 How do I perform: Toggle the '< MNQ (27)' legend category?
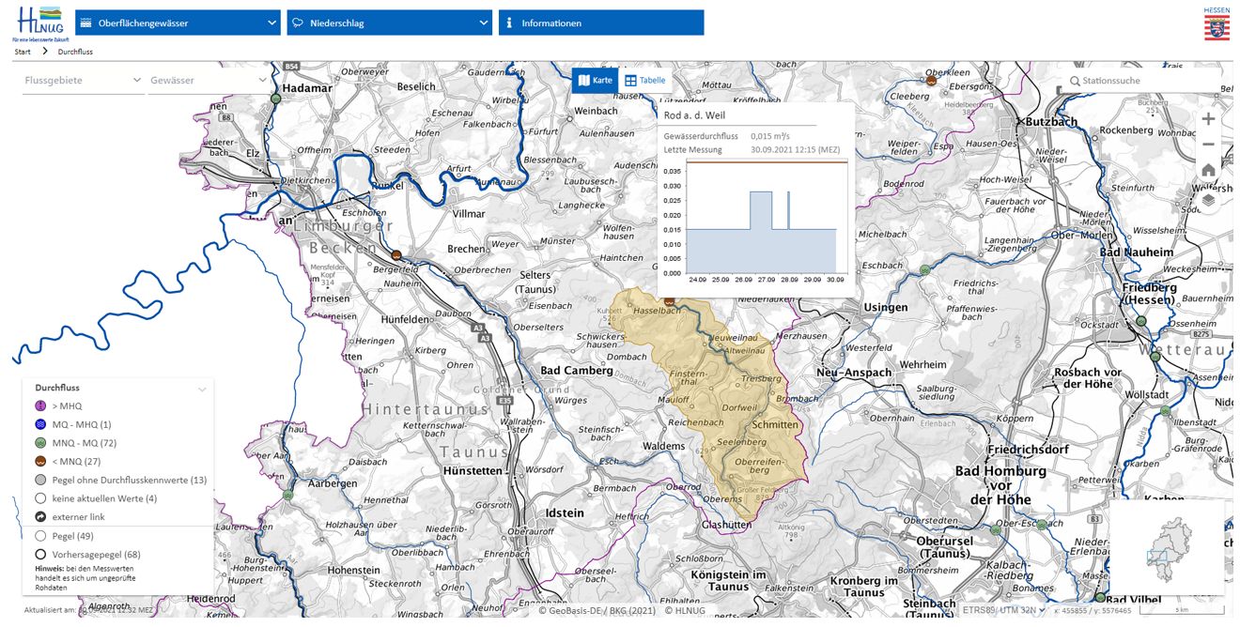[40, 462]
